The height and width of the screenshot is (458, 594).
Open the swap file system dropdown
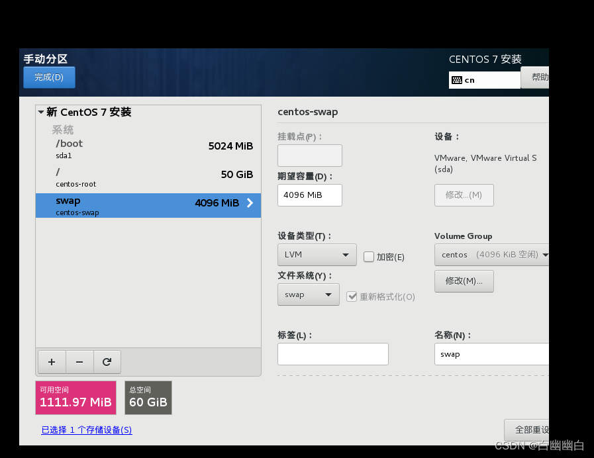coord(309,295)
